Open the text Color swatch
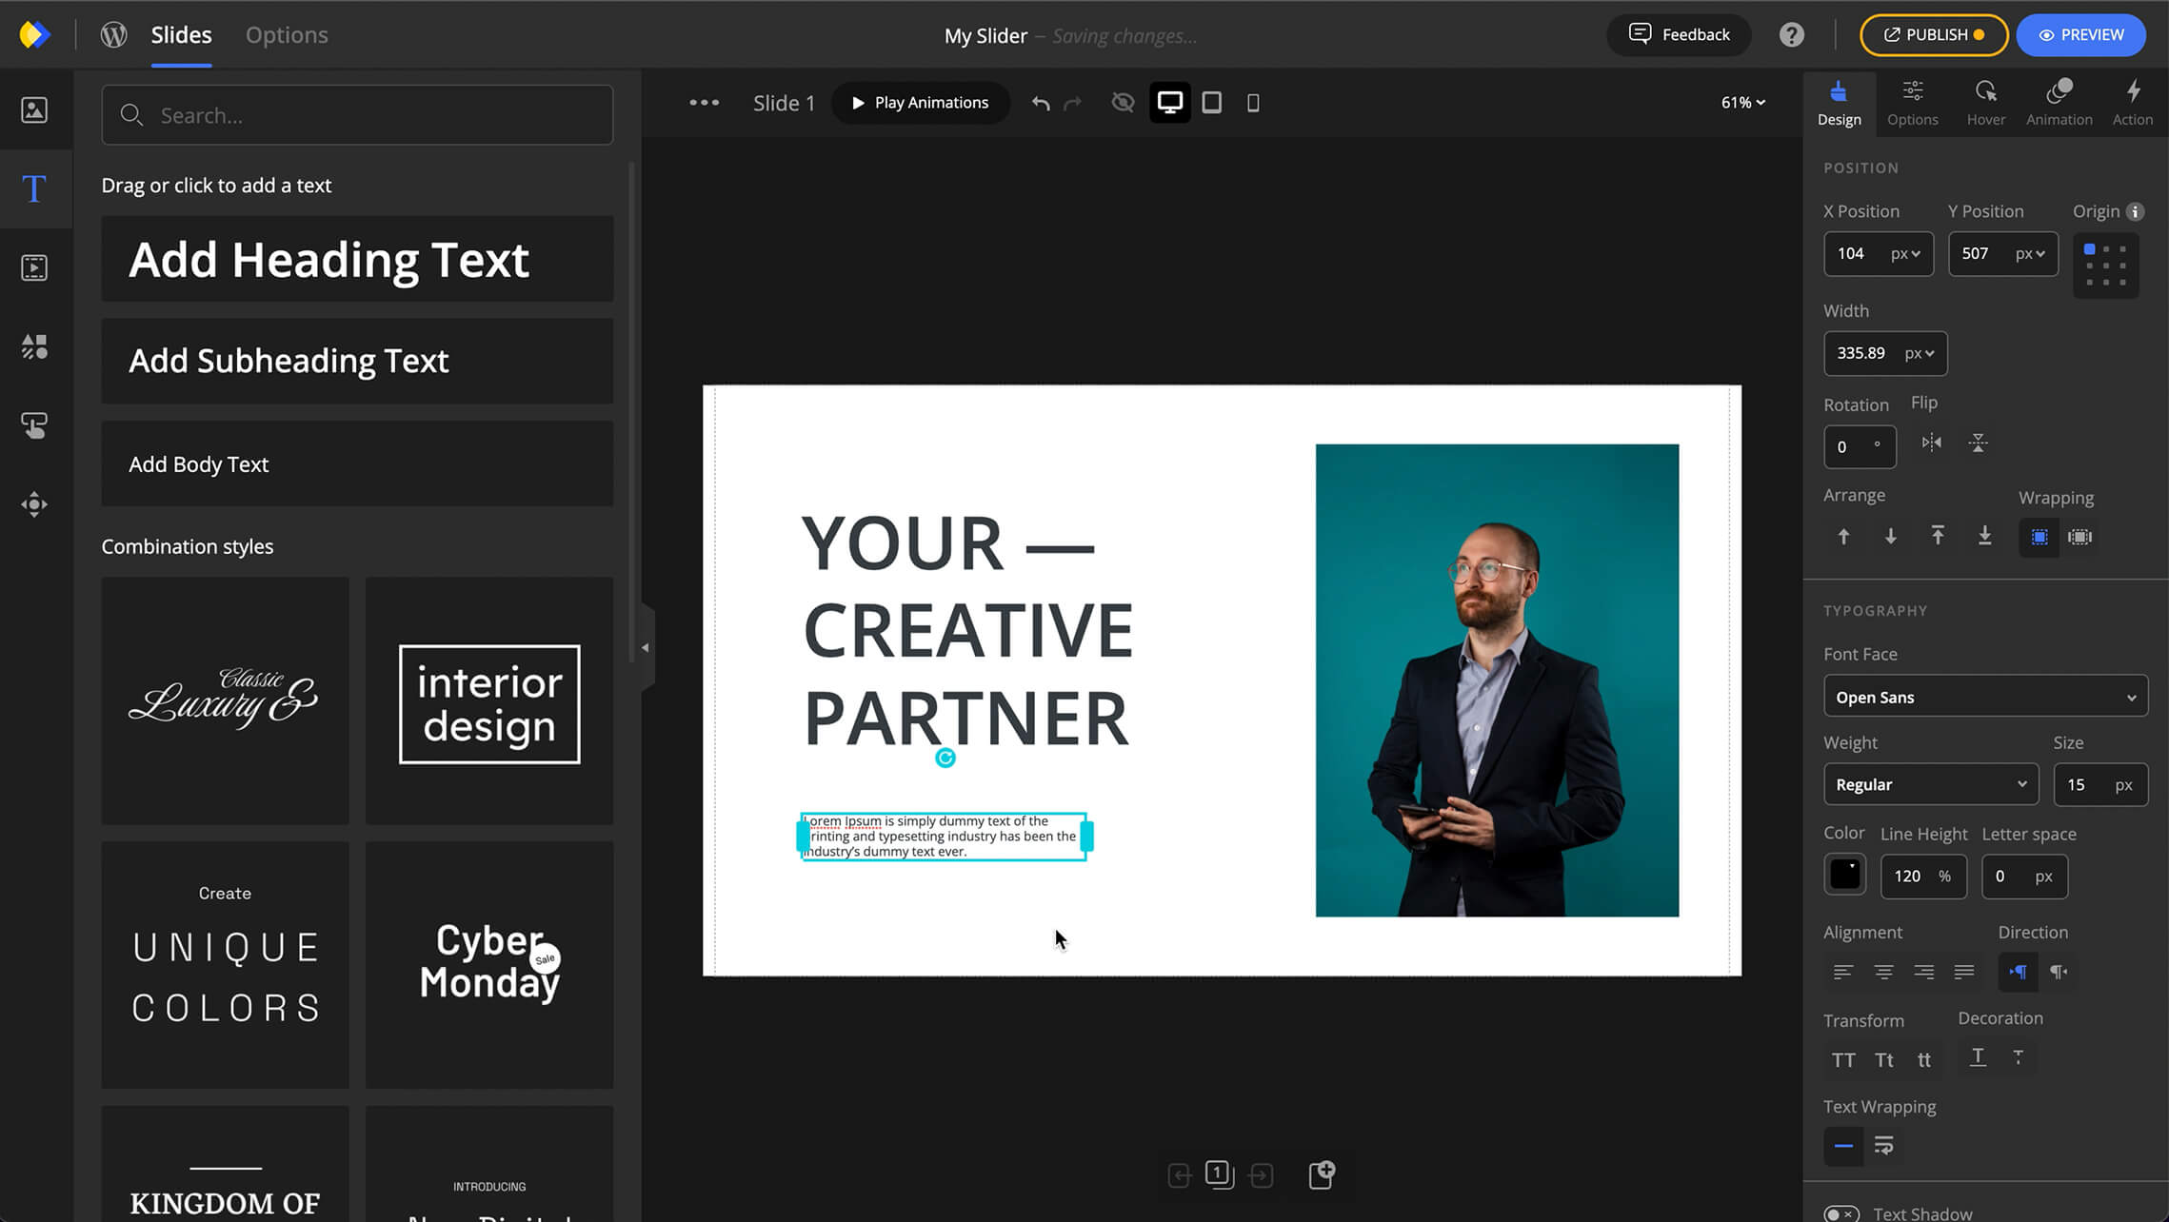 (x=1844, y=875)
